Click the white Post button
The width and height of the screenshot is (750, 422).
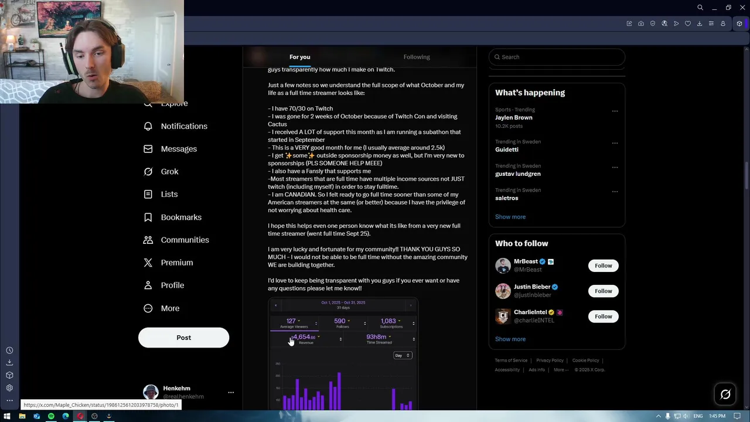pos(183,338)
